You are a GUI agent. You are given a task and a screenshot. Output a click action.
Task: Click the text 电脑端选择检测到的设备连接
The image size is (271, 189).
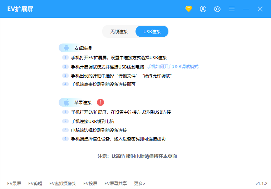point(99,131)
